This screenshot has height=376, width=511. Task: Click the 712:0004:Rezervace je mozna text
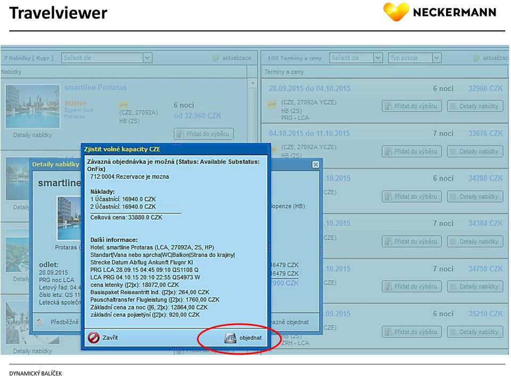coord(129,177)
